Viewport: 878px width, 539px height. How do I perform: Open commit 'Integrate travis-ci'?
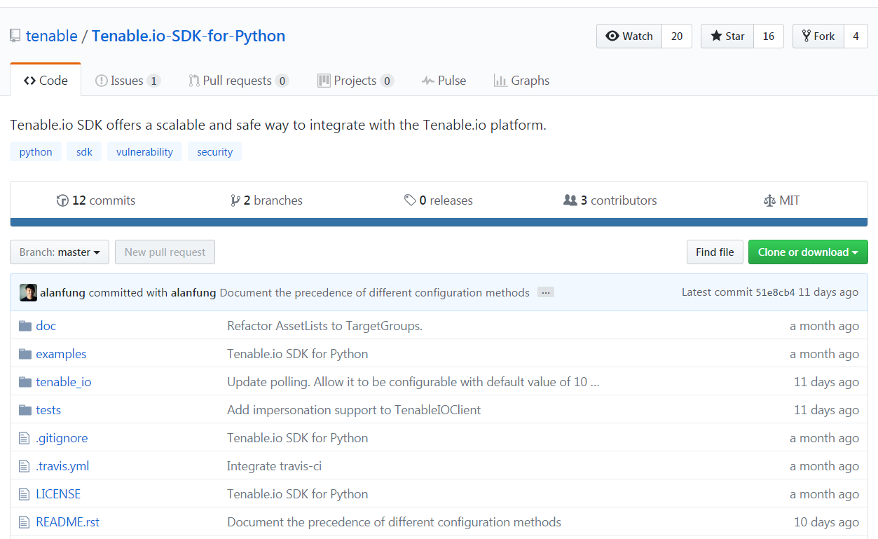point(274,466)
